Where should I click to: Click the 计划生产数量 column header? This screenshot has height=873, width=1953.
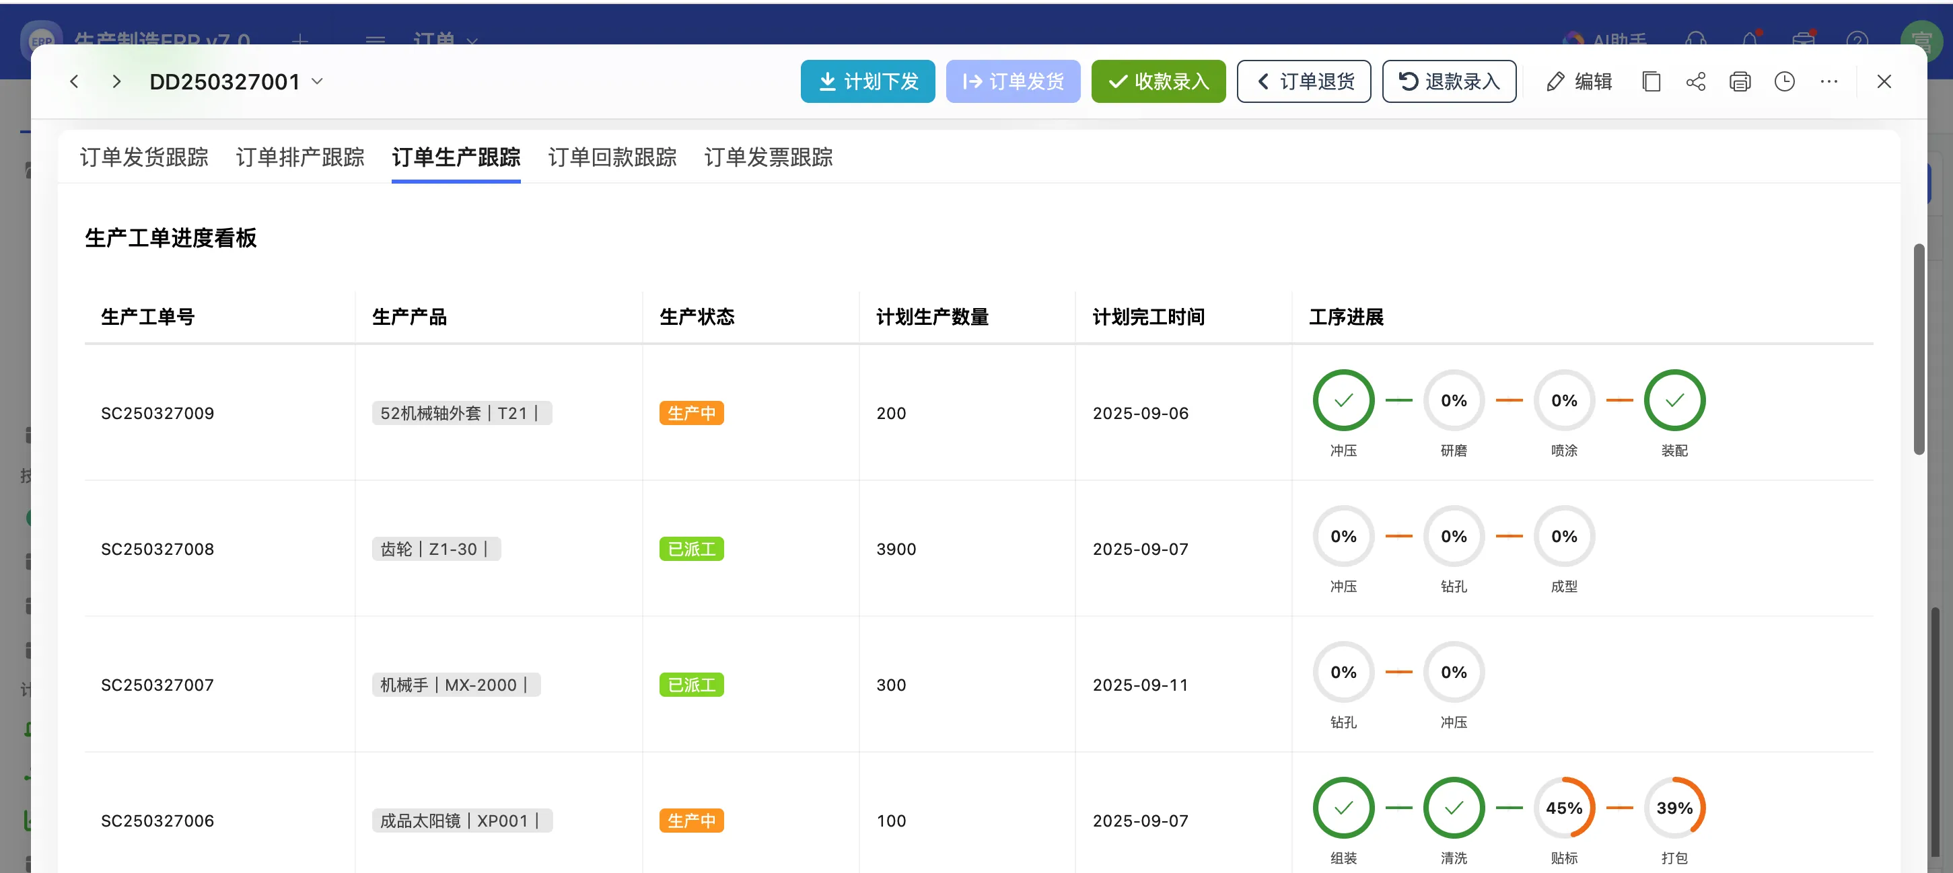click(x=933, y=317)
